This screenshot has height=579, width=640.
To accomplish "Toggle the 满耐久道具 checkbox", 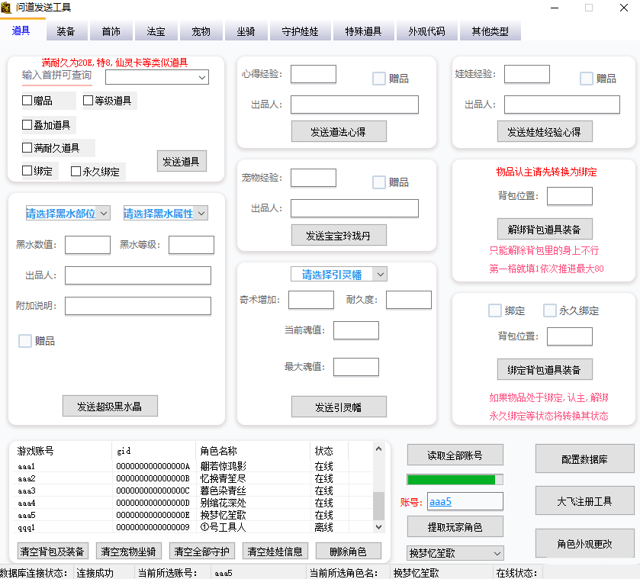I will tap(26, 146).
